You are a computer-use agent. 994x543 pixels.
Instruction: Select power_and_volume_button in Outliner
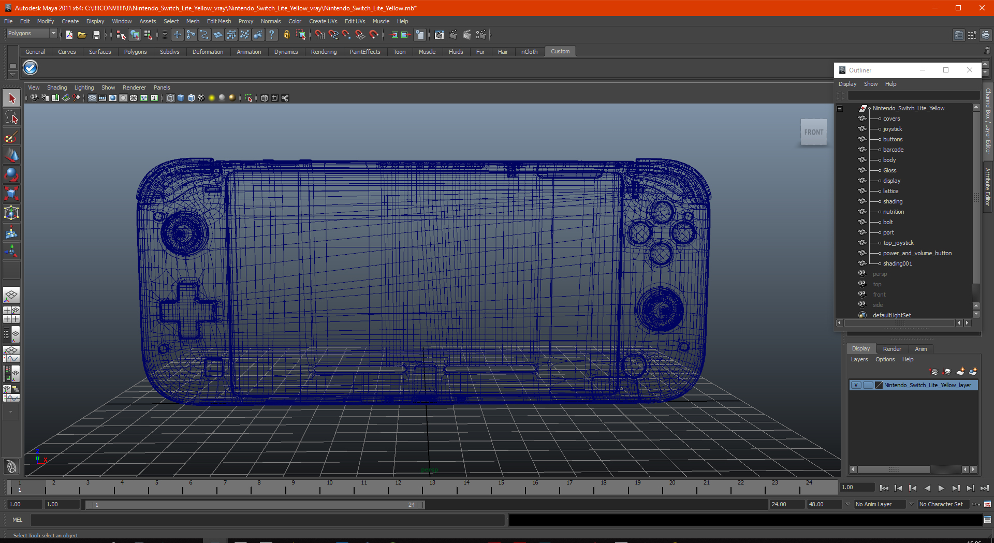click(x=917, y=253)
